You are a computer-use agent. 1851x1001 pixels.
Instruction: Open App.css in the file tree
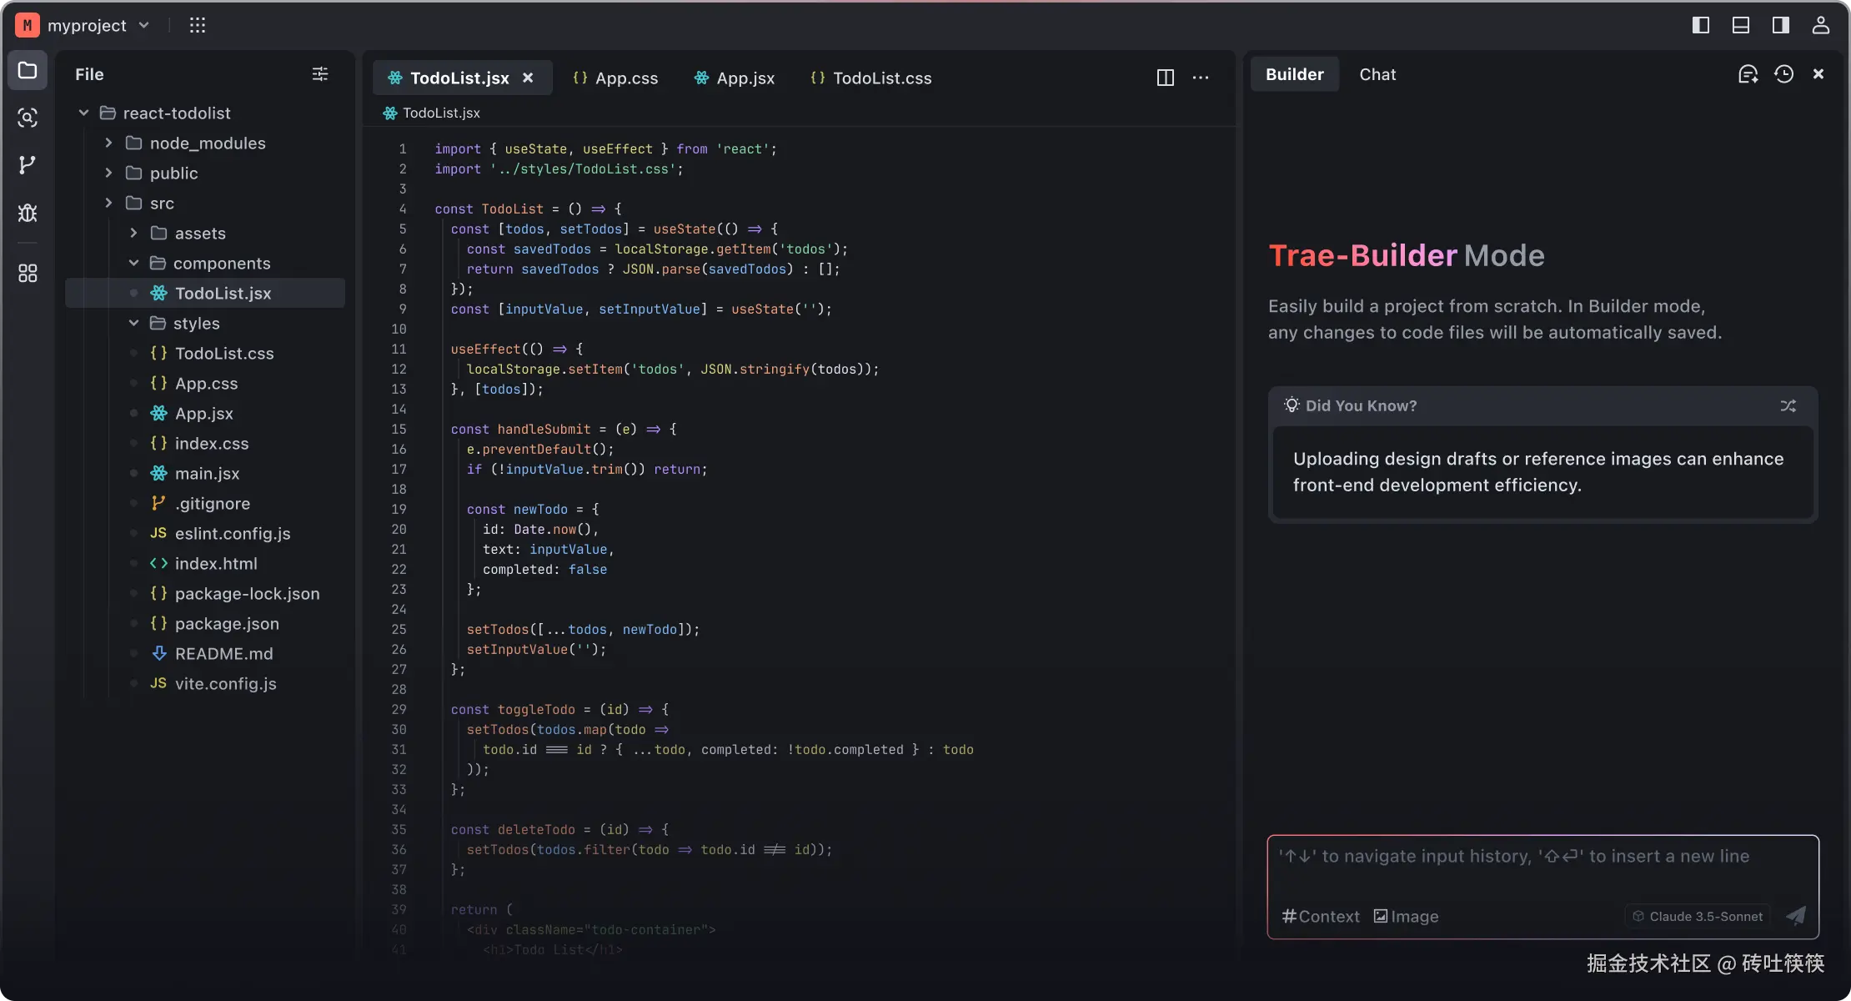(205, 383)
